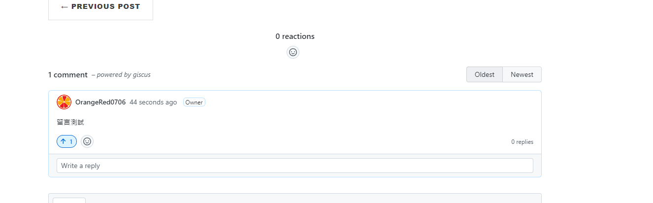Click the '0 replies' counter
This screenshot has height=203, width=653.
[x=522, y=142]
